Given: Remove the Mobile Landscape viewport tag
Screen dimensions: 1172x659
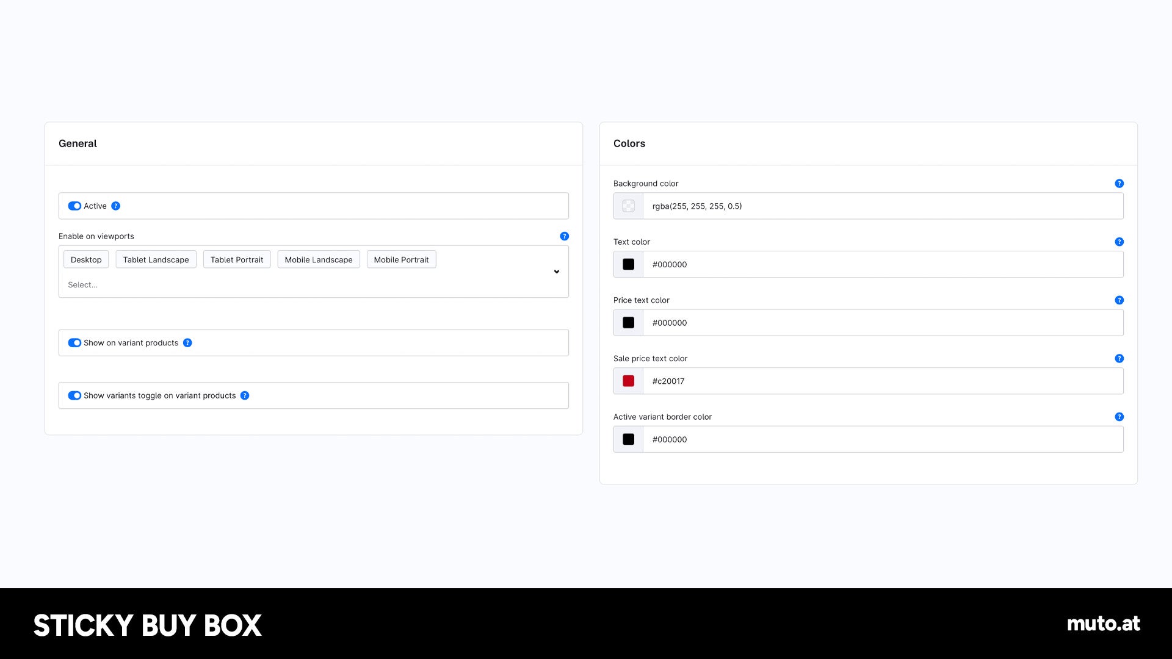Looking at the screenshot, I should (x=319, y=259).
